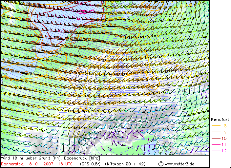Click the 'Bodendruck [hPa]' caption text
Screen dimensions: 231x168
(x=82, y=158)
